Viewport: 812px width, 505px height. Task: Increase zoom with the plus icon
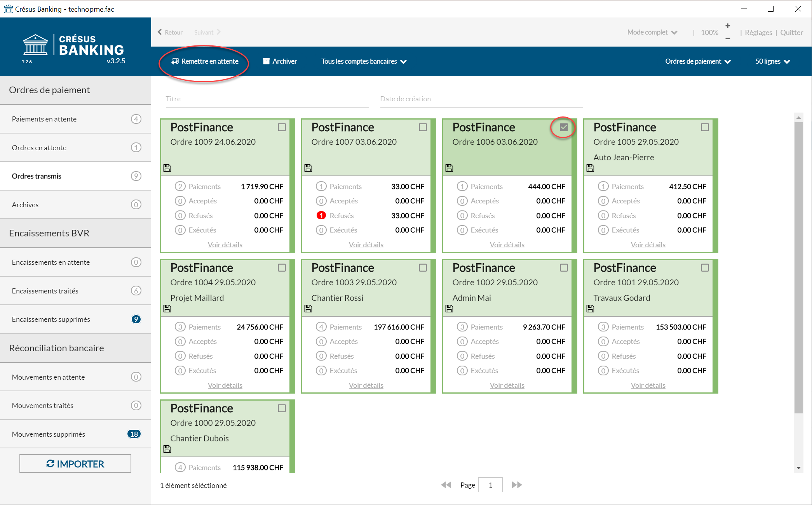[728, 26]
